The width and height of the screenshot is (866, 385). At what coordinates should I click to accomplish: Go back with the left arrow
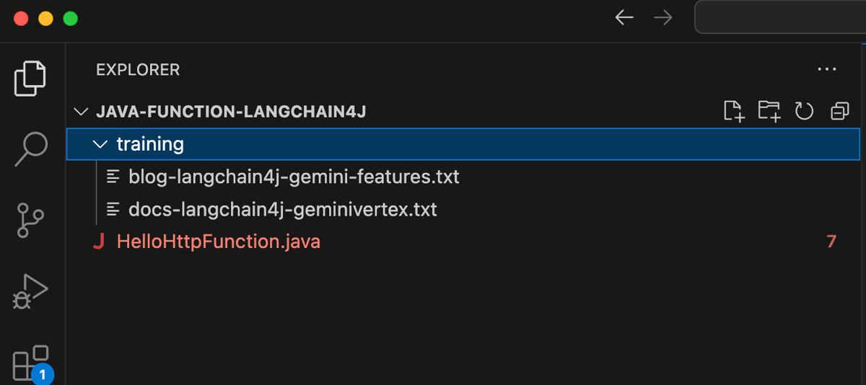(624, 18)
